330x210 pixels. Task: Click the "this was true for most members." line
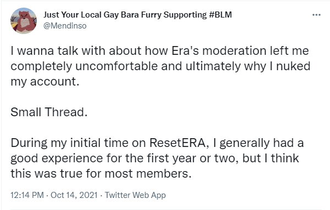[x=101, y=173]
